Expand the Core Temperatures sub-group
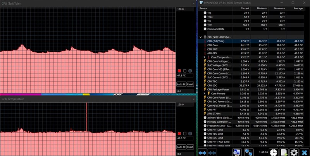The image size is (310, 156). coord(205,57)
